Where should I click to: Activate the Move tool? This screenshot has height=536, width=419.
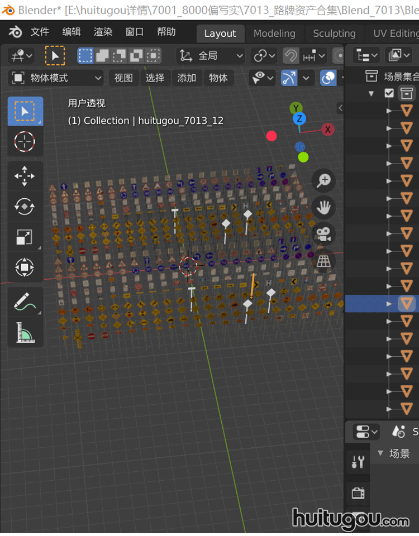coord(25,176)
